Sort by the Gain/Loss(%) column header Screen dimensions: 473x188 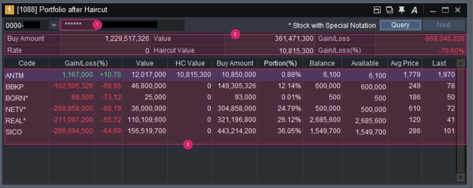point(86,63)
